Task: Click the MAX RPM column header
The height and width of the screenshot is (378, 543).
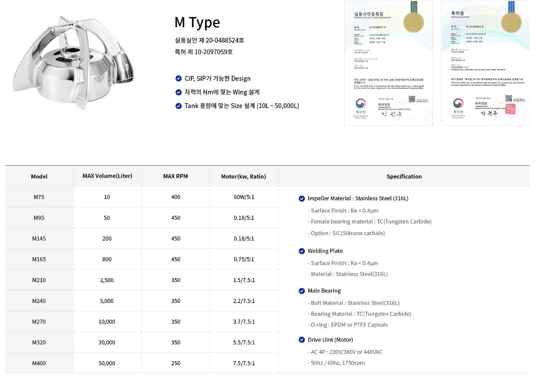Action: (176, 176)
